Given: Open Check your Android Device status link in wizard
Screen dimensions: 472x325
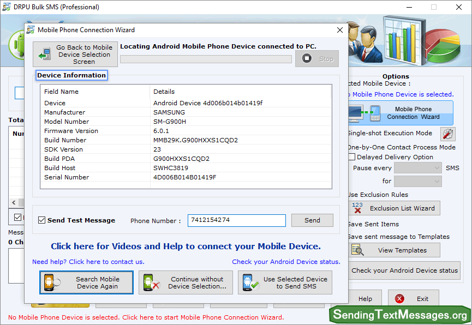Looking at the screenshot, I should tap(286, 262).
